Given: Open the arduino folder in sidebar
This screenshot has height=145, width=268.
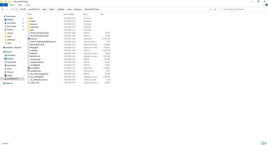Looking at the screenshot, I should point(10,33).
